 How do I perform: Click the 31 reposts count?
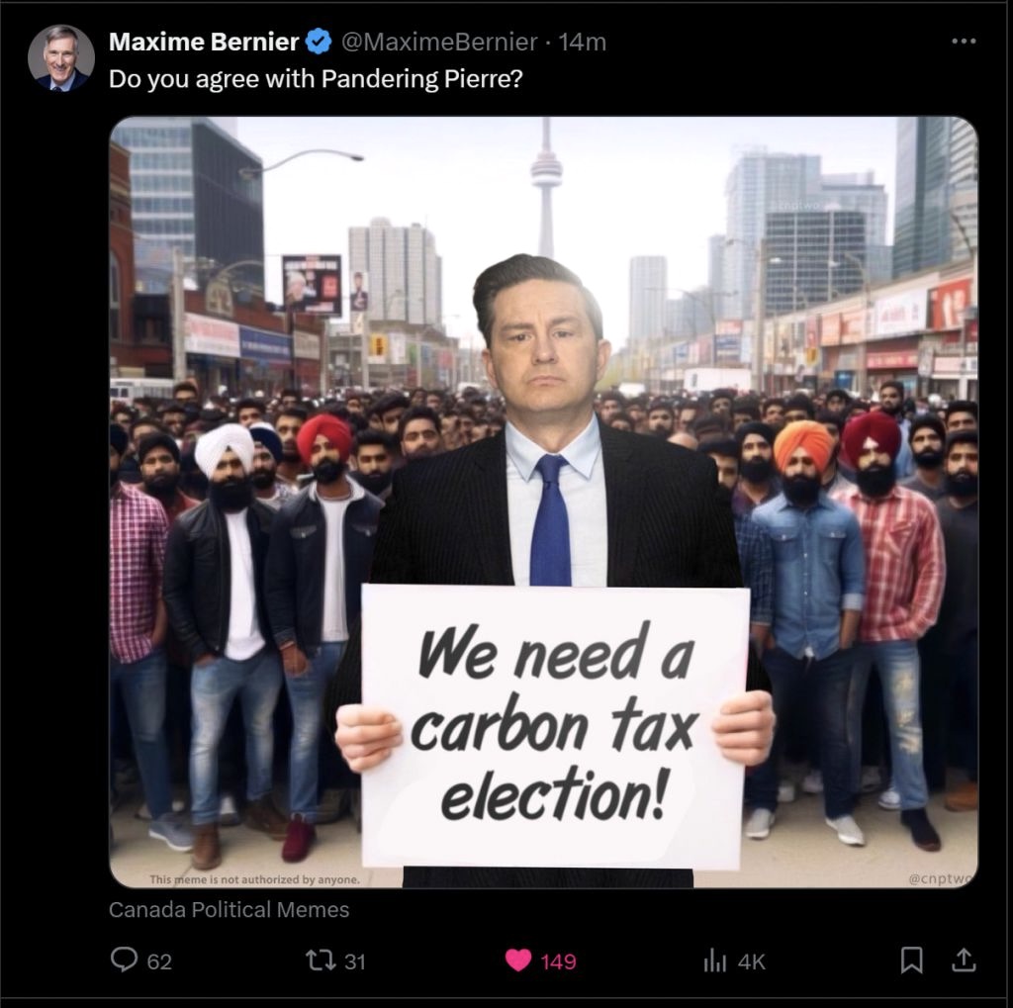(x=355, y=962)
